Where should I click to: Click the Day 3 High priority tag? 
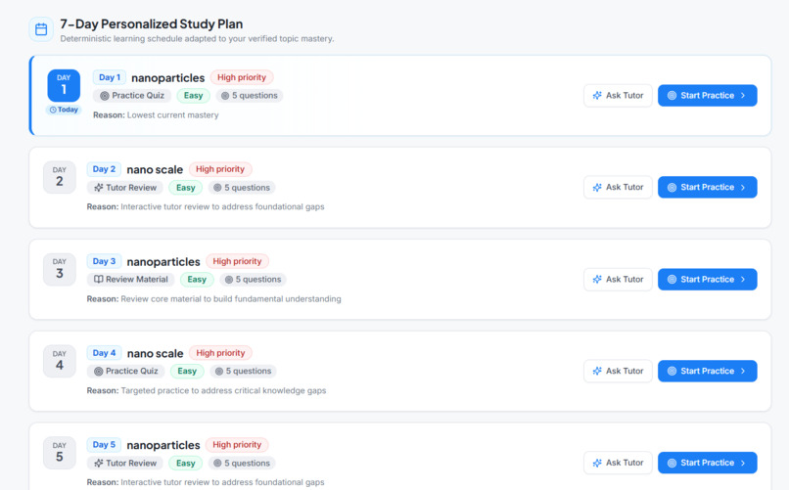click(237, 261)
